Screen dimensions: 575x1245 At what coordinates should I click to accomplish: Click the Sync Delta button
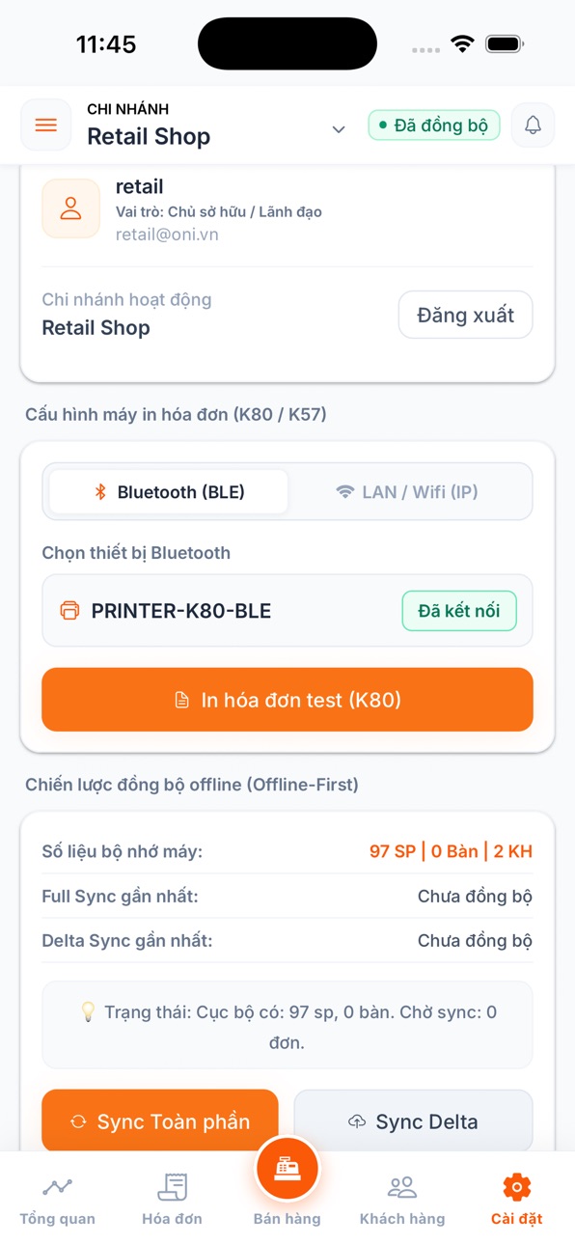tap(413, 1121)
